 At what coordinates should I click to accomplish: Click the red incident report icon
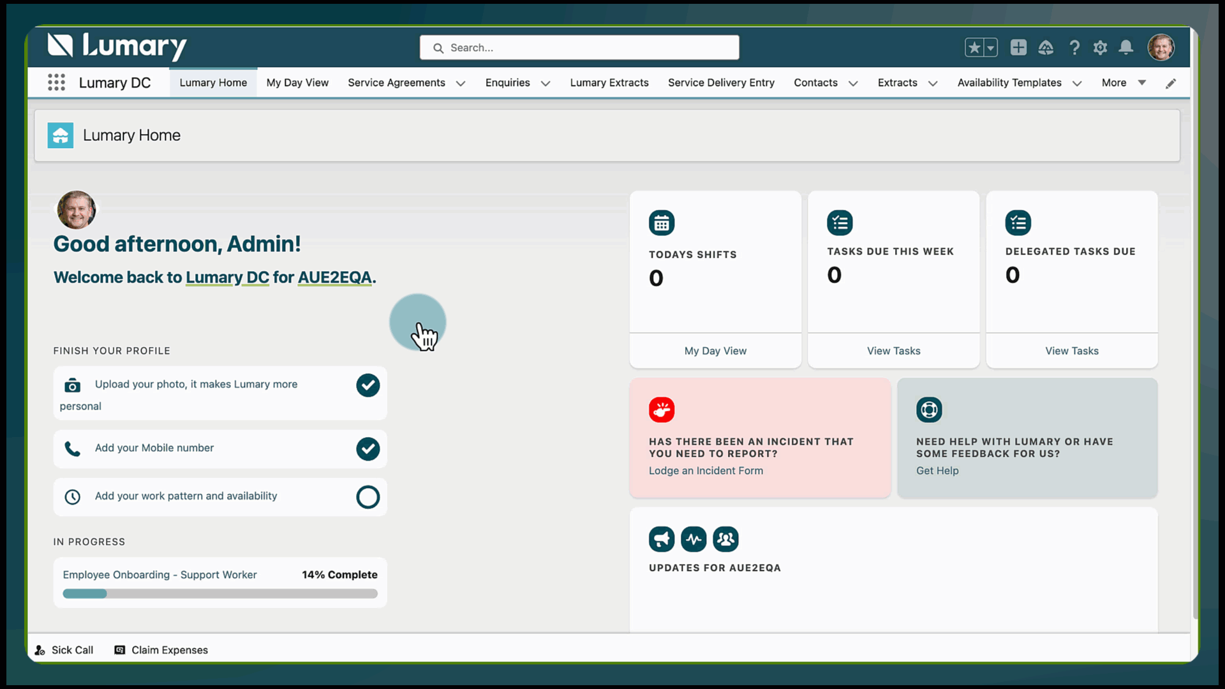tap(662, 410)
